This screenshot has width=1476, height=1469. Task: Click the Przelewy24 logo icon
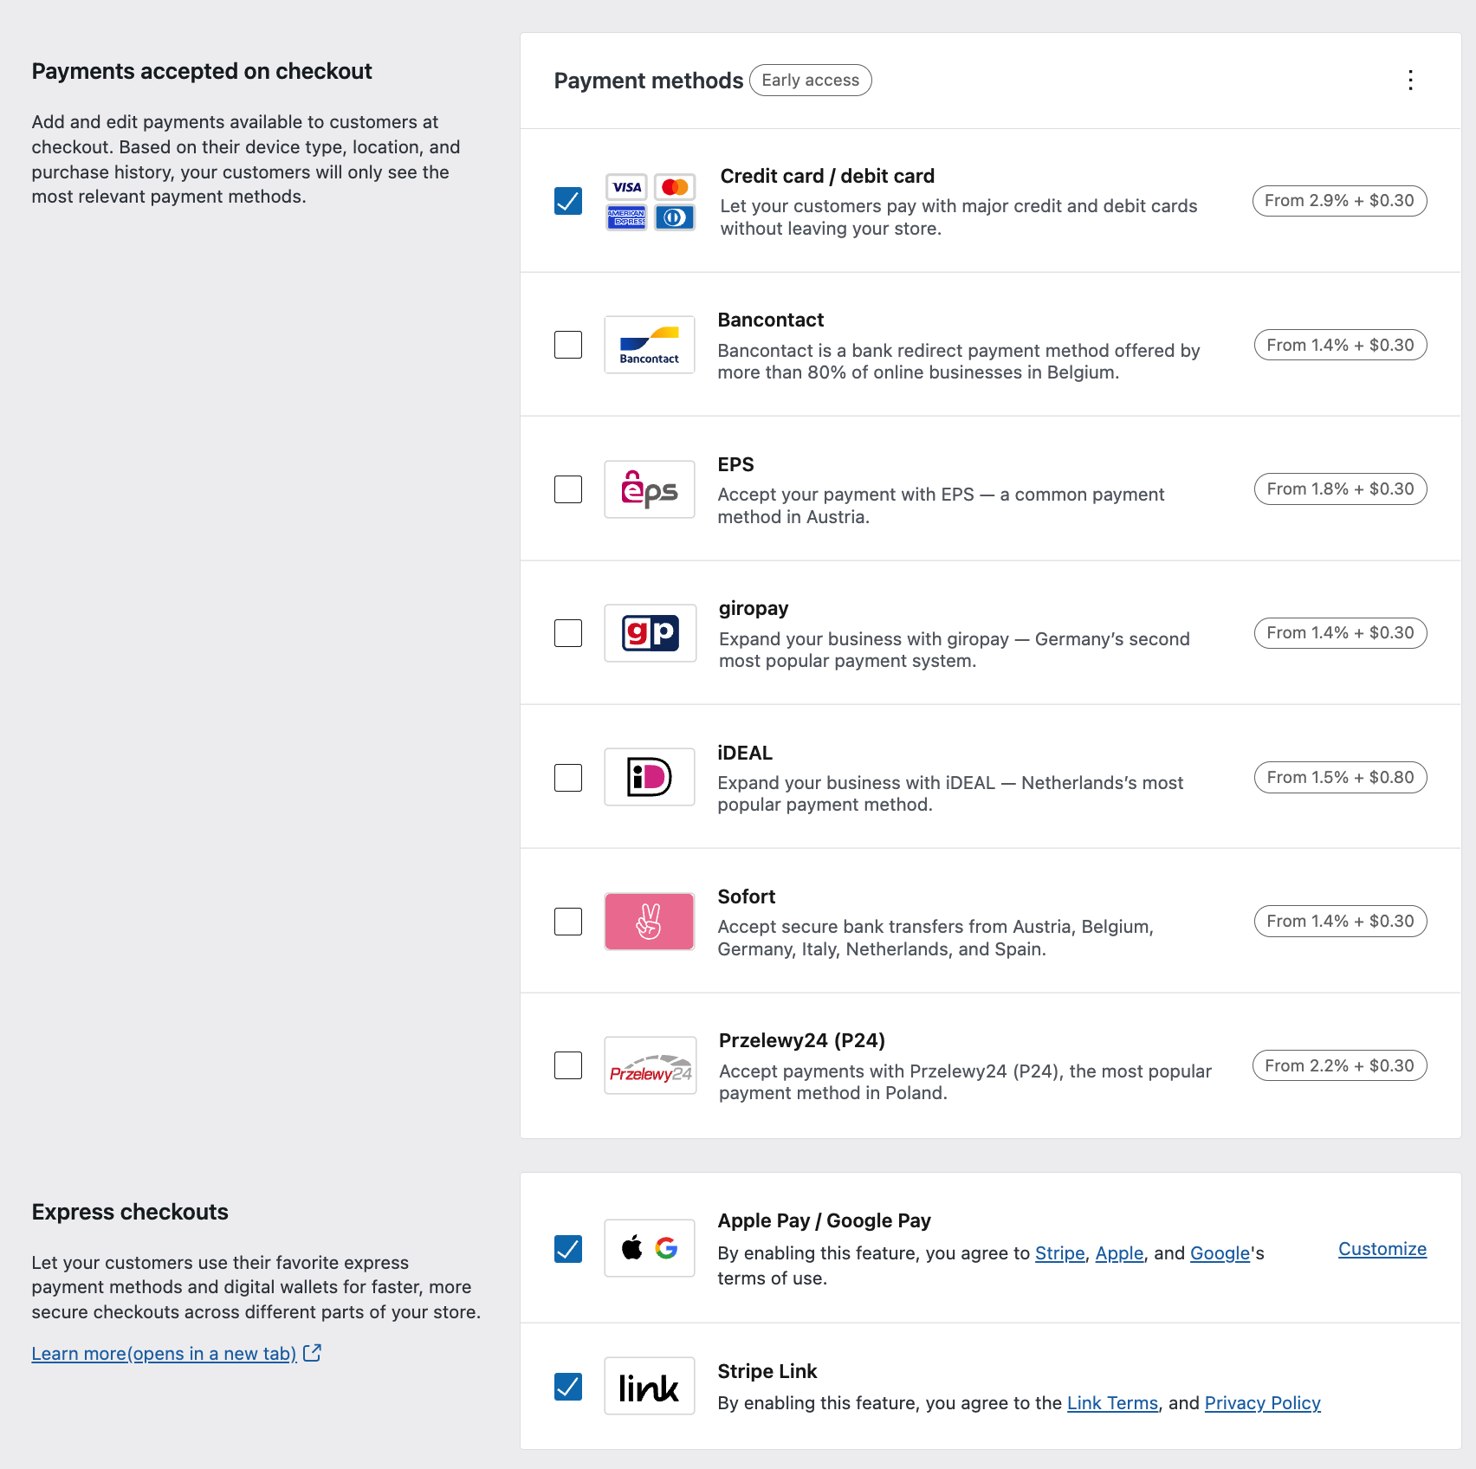[x=649, y=1065]
